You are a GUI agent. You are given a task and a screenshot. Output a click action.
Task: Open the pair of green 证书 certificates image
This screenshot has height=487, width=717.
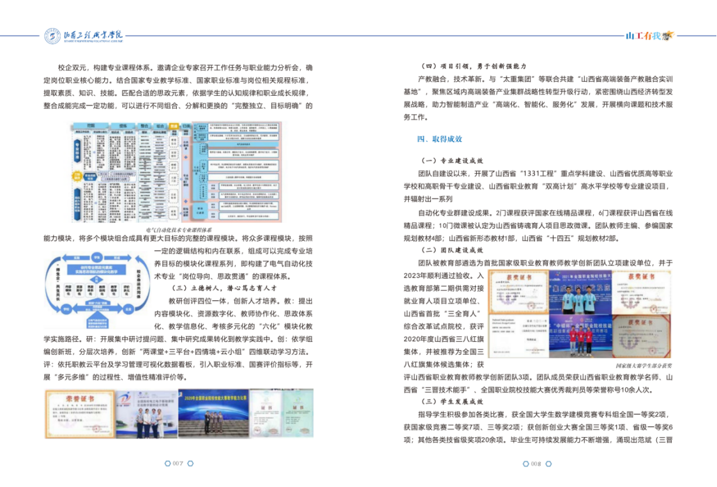282,414
